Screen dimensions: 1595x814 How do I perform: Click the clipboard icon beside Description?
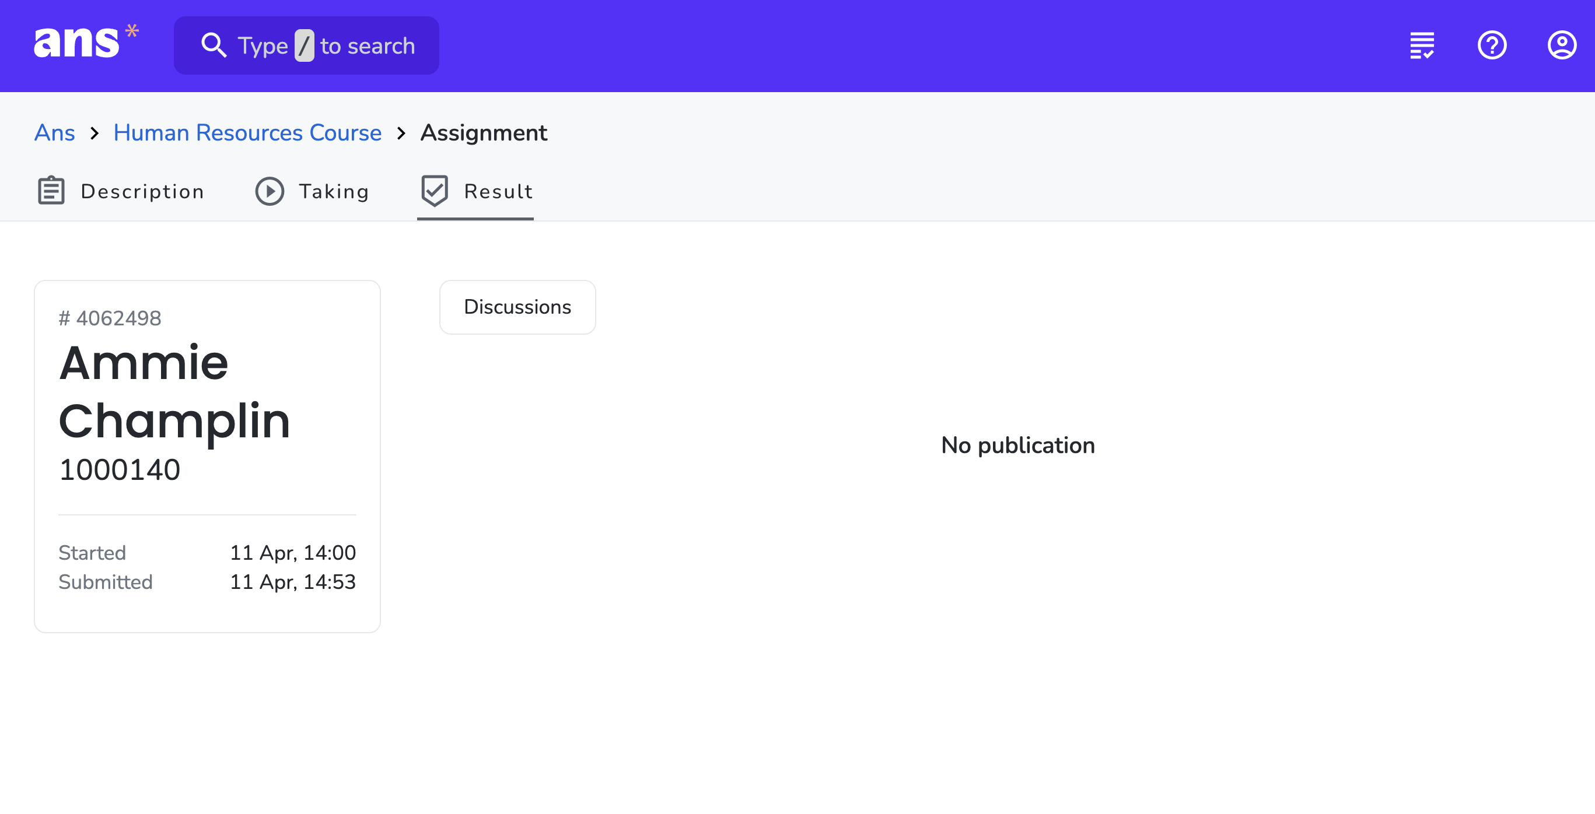pos(51,191)
